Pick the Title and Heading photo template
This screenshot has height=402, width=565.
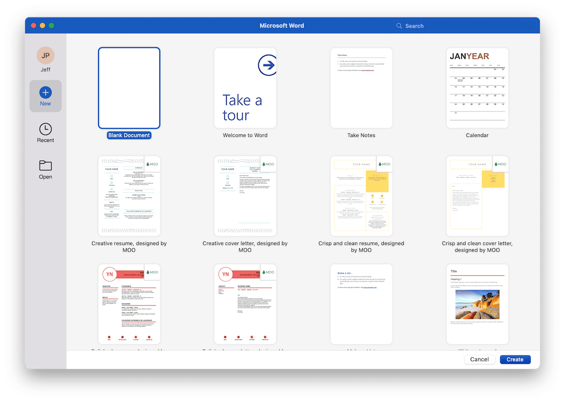[x=478, y=304]
